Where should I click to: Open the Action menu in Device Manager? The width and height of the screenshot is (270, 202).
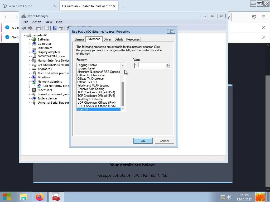37,22
